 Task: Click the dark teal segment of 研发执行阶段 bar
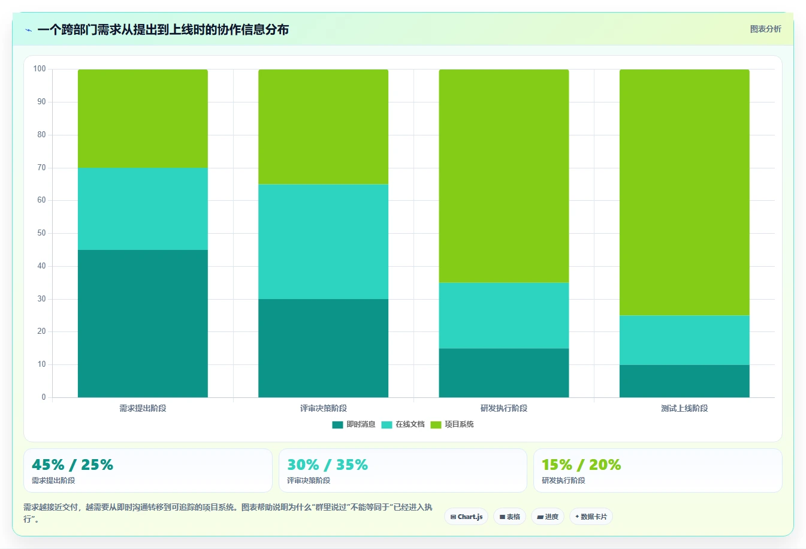[x=504, y=373]
